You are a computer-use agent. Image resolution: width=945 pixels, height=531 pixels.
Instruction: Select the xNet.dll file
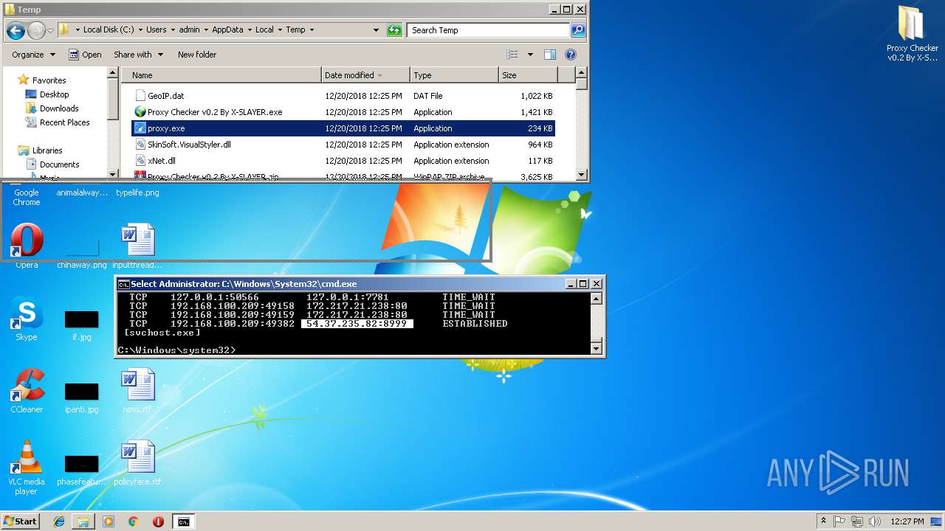pyautogui.click(x=161, y=161)
